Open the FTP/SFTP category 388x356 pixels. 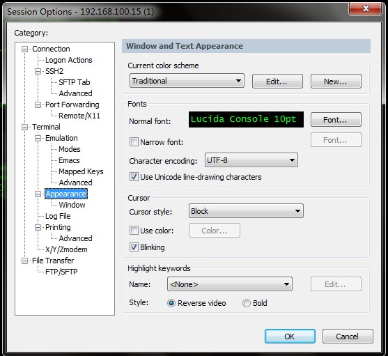coord(61,272)
